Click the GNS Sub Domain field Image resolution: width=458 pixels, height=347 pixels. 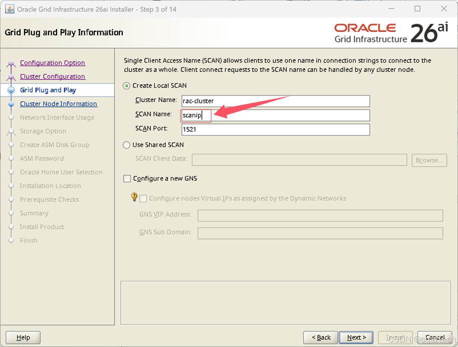[x=320, y=233]
